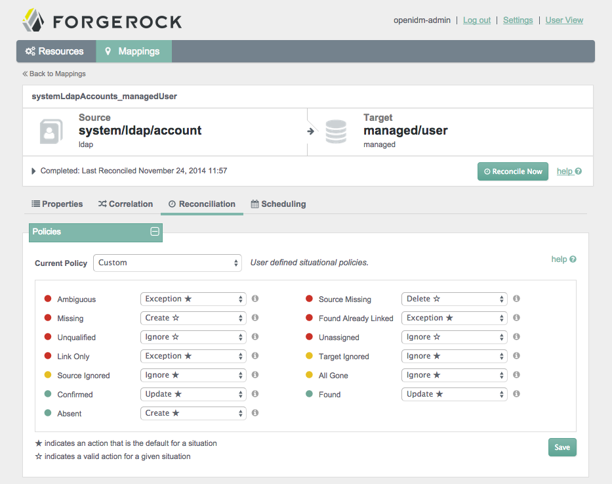Screen dimensions: 612x484
Task: Open the Target Ignored action dropdown
Action: point(455,356)
